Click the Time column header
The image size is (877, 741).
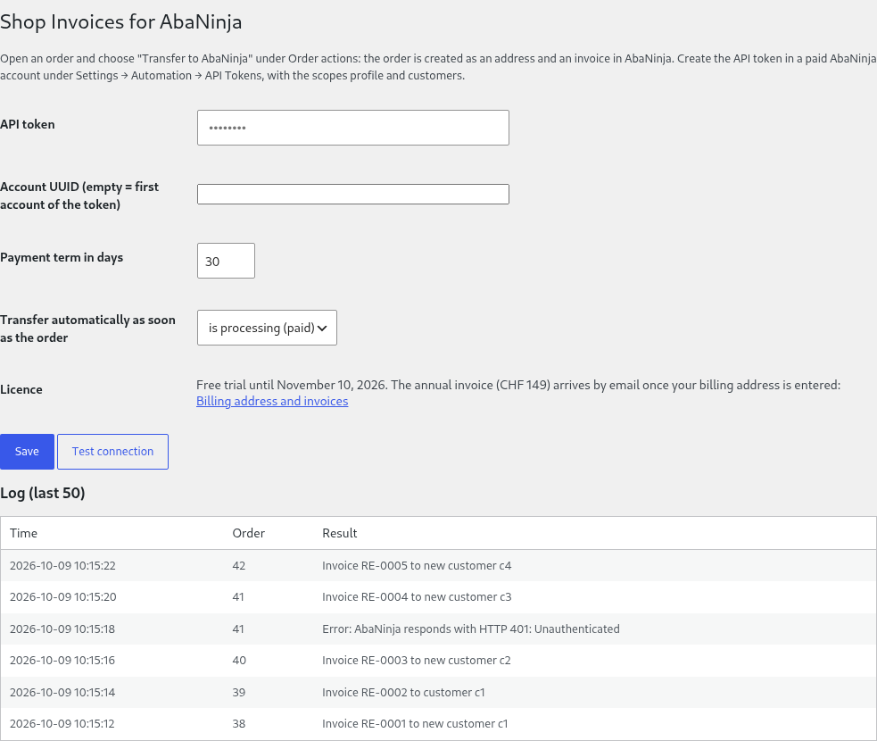[23, 533]
